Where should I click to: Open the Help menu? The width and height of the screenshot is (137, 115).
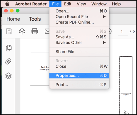coord(116,4)
